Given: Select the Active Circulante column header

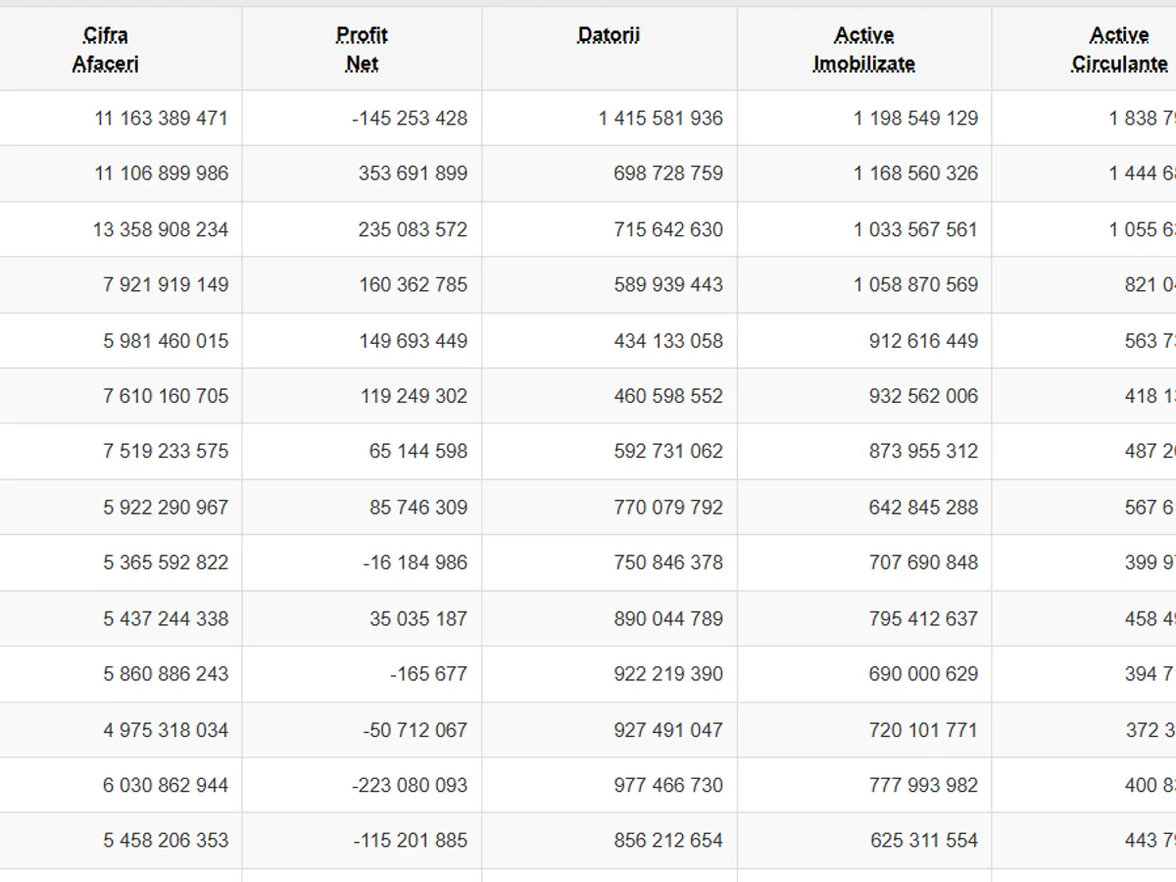Looking at the screenshot, I should point(1119,49).
